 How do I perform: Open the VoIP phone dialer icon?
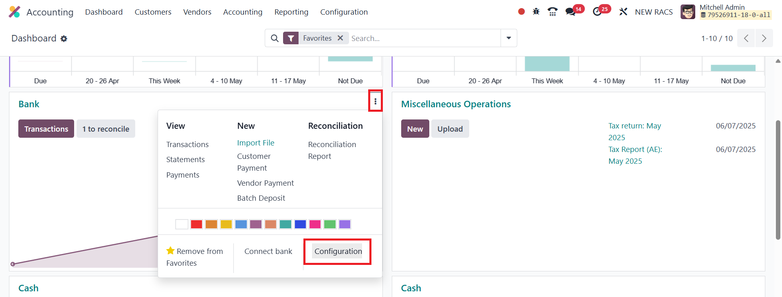coord(553,12)
